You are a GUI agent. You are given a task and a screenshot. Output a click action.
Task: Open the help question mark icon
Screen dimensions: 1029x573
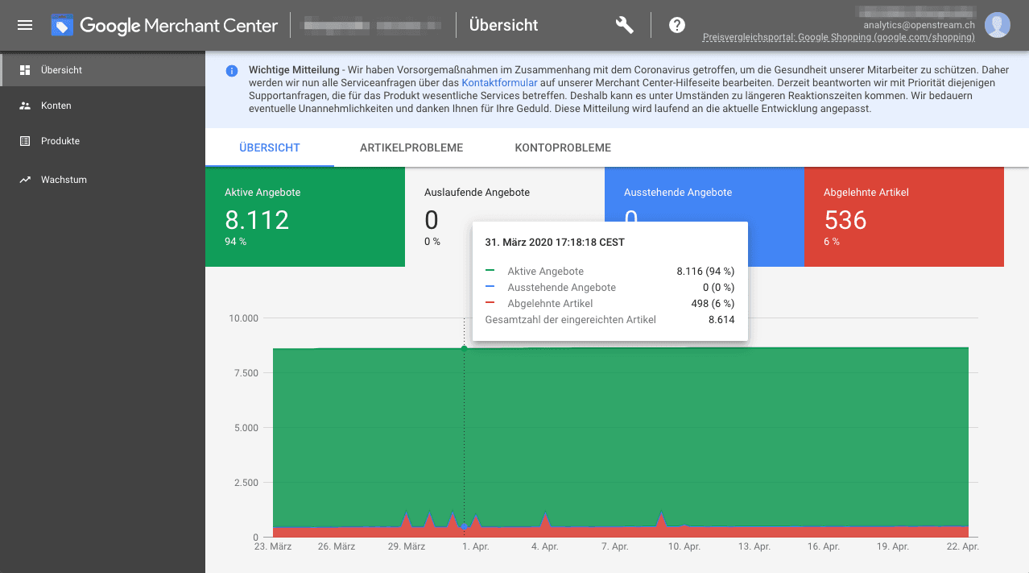click(x=677, y=25)
